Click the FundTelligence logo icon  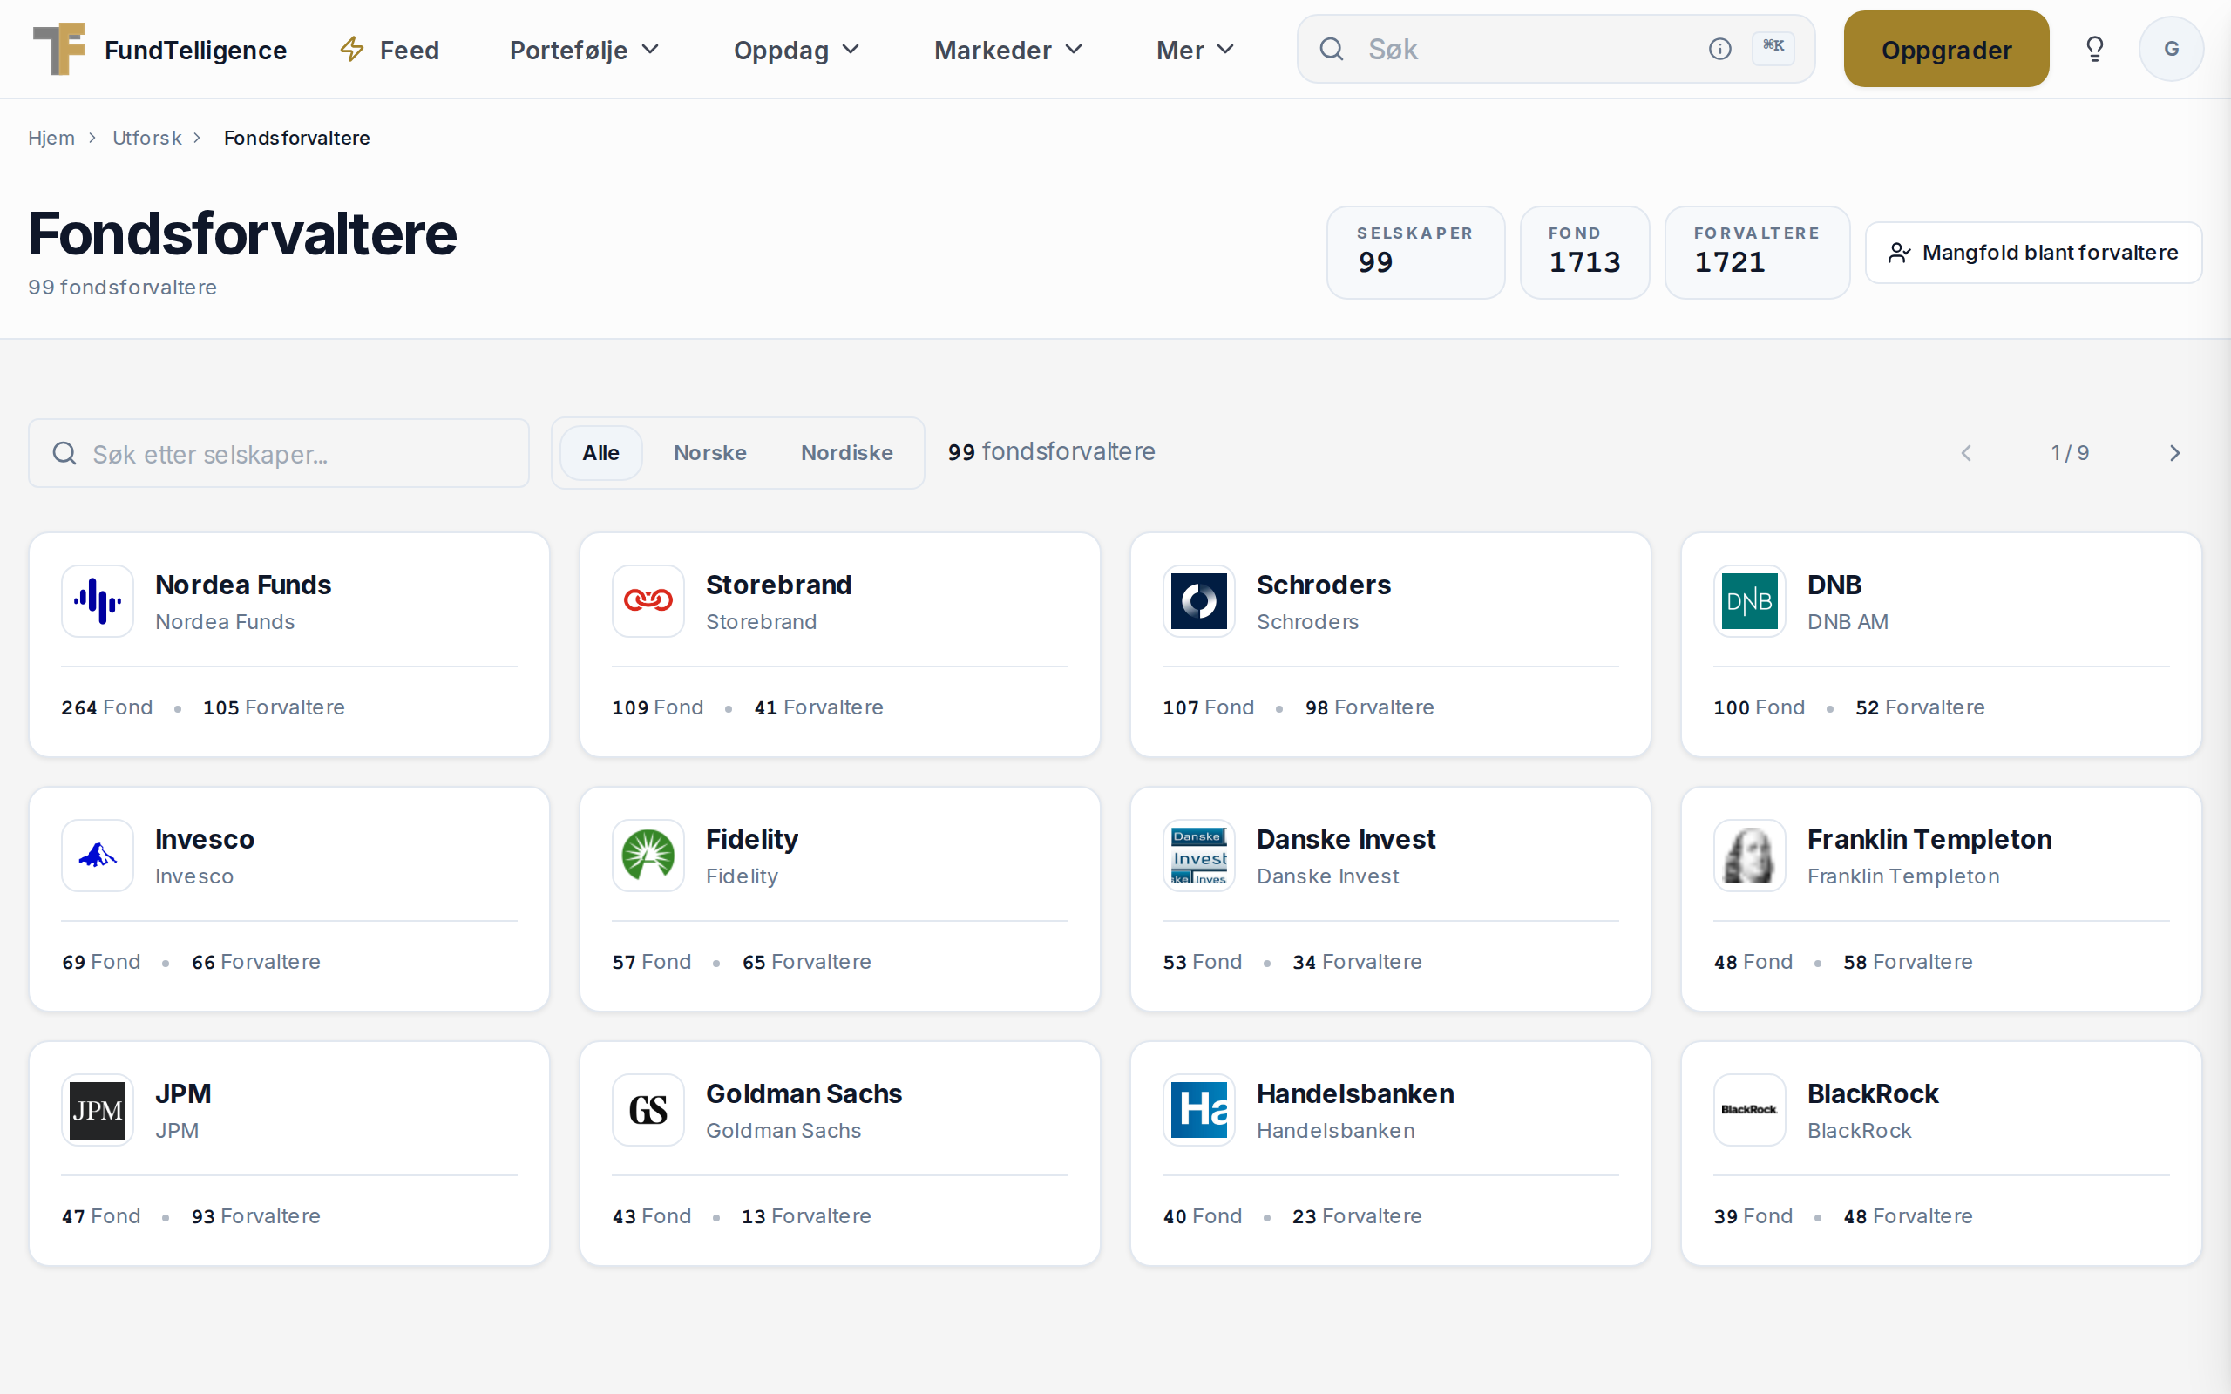pyautogui.click(x=59, y=49)
